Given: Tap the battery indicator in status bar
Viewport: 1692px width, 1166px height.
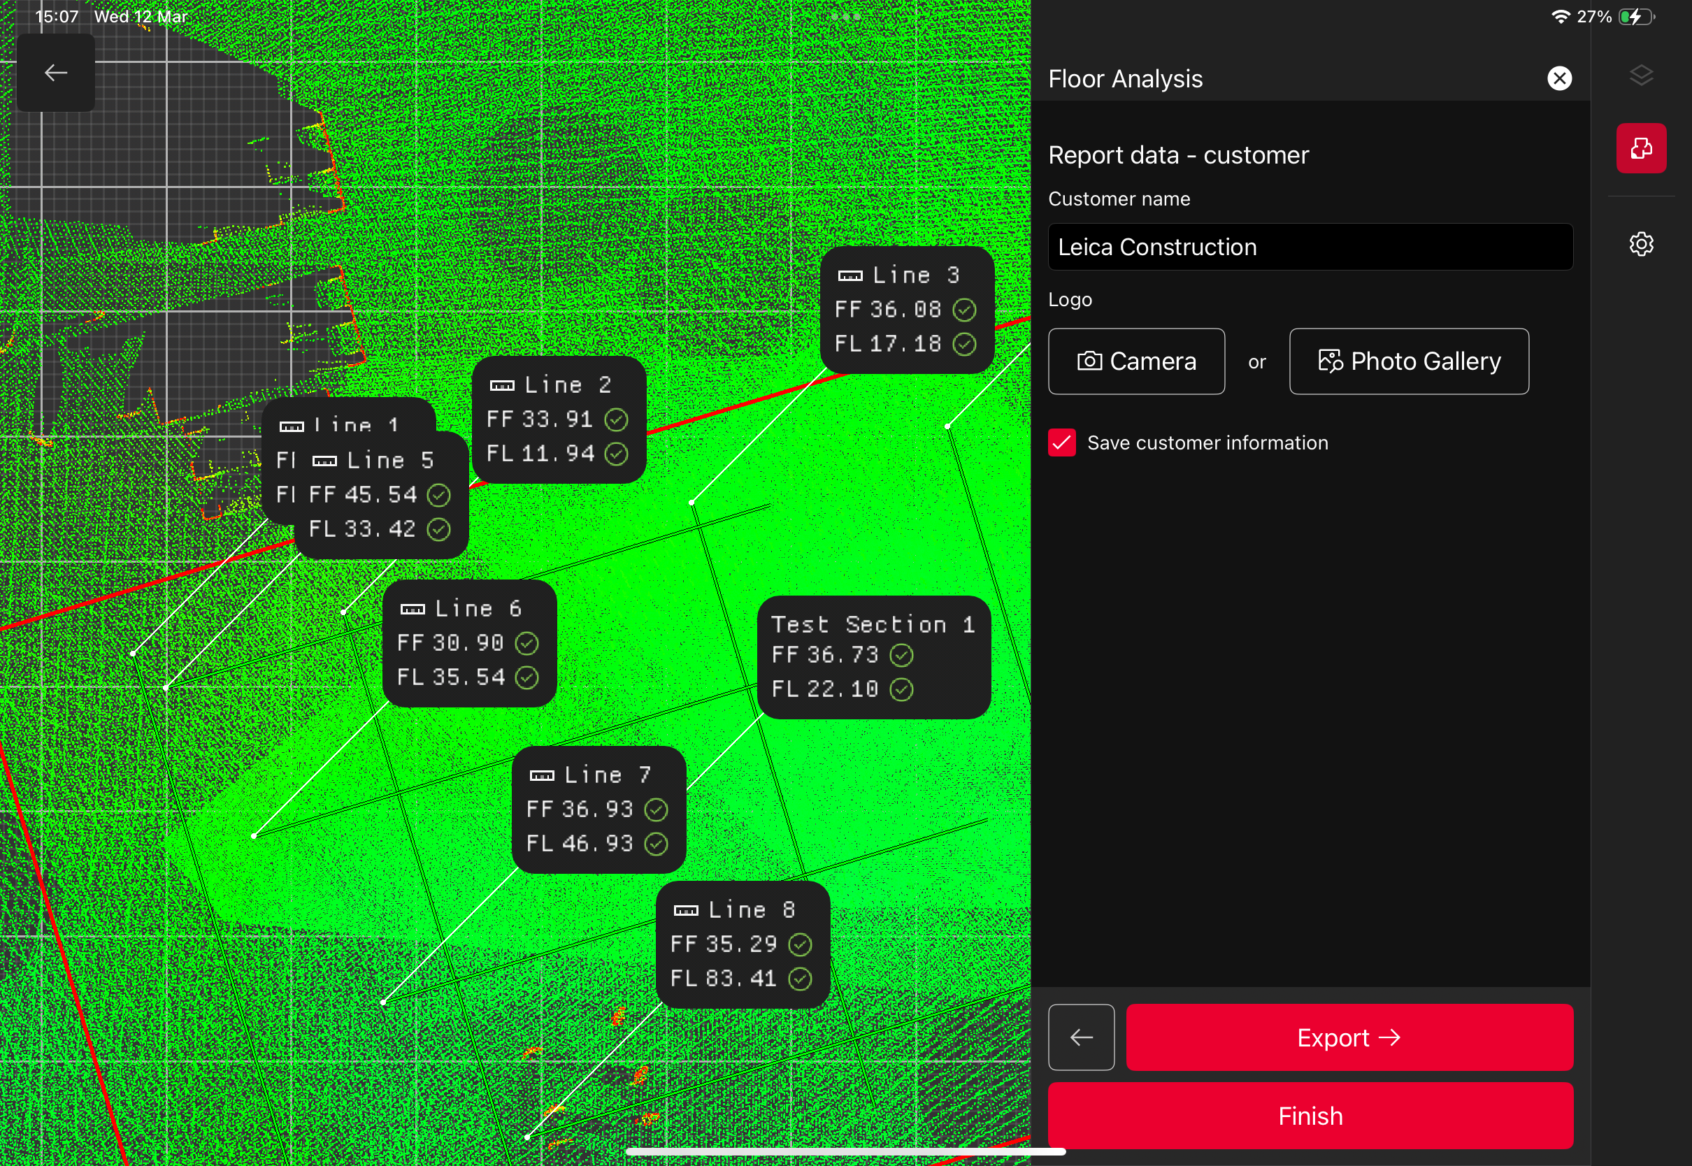Looking at the screenshot, I should 1636,17.
